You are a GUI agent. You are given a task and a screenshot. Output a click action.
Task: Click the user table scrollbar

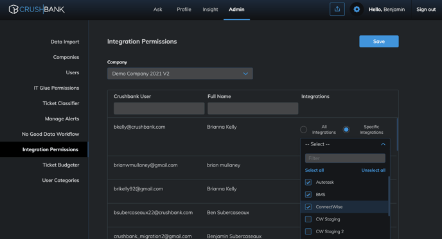point(398,135)
